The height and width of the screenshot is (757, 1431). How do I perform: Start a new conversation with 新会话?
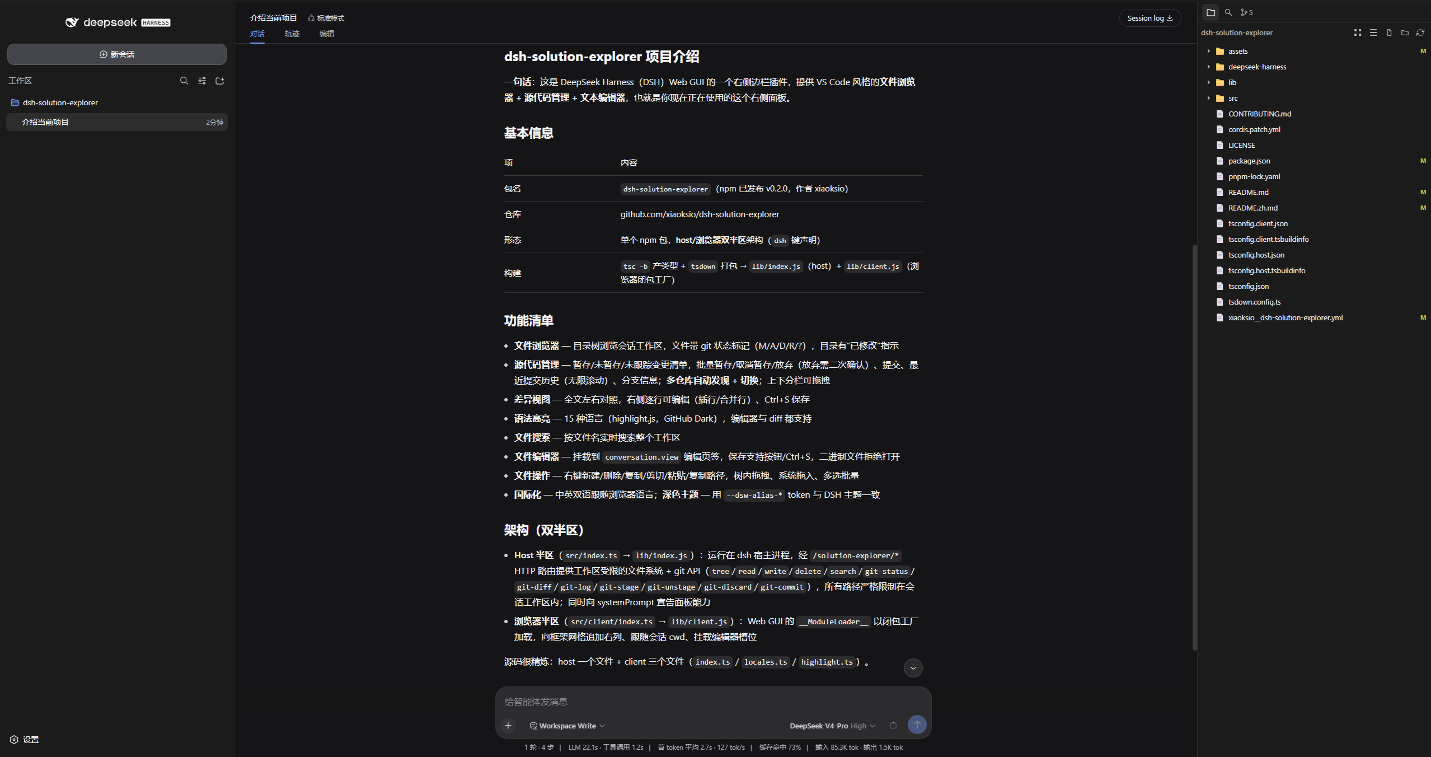pyautogui.click(x=117, y=54)
